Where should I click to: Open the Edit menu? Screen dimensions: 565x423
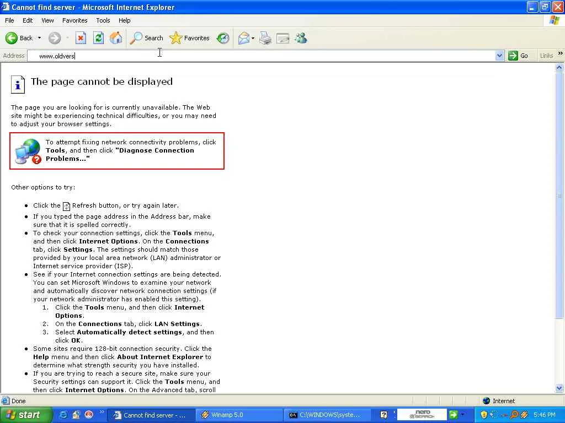click(x=28, y=20)
